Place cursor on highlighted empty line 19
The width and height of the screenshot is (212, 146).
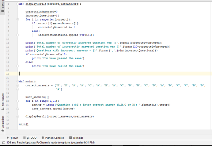[115, 74]
